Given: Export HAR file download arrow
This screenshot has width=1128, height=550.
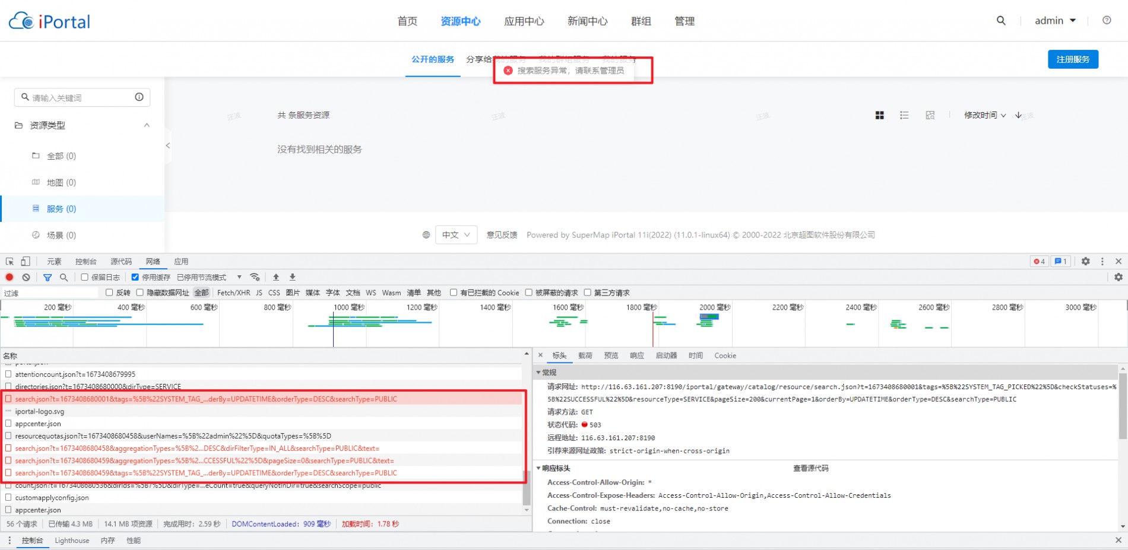Looking at the screenshot, I should (x=293, y=277).
